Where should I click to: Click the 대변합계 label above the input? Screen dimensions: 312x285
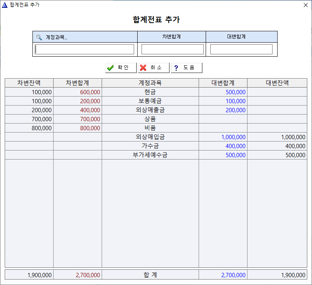point(237,37)
